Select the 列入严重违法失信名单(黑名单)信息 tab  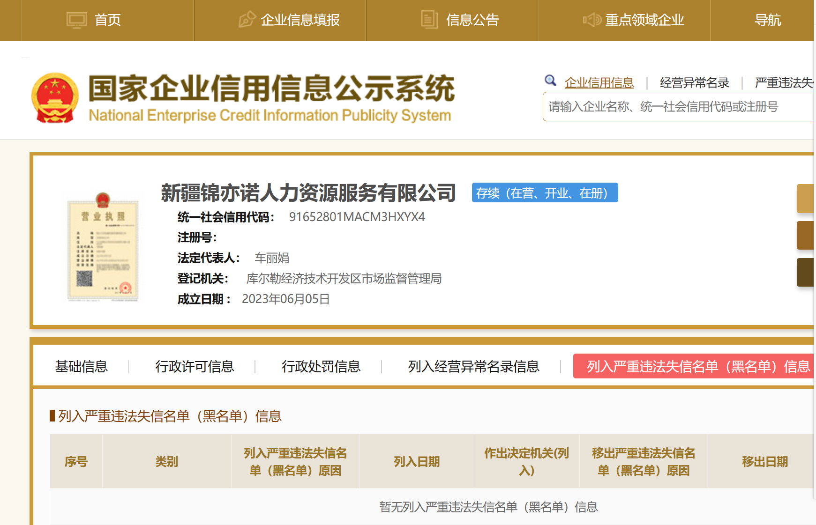(694, 366)
